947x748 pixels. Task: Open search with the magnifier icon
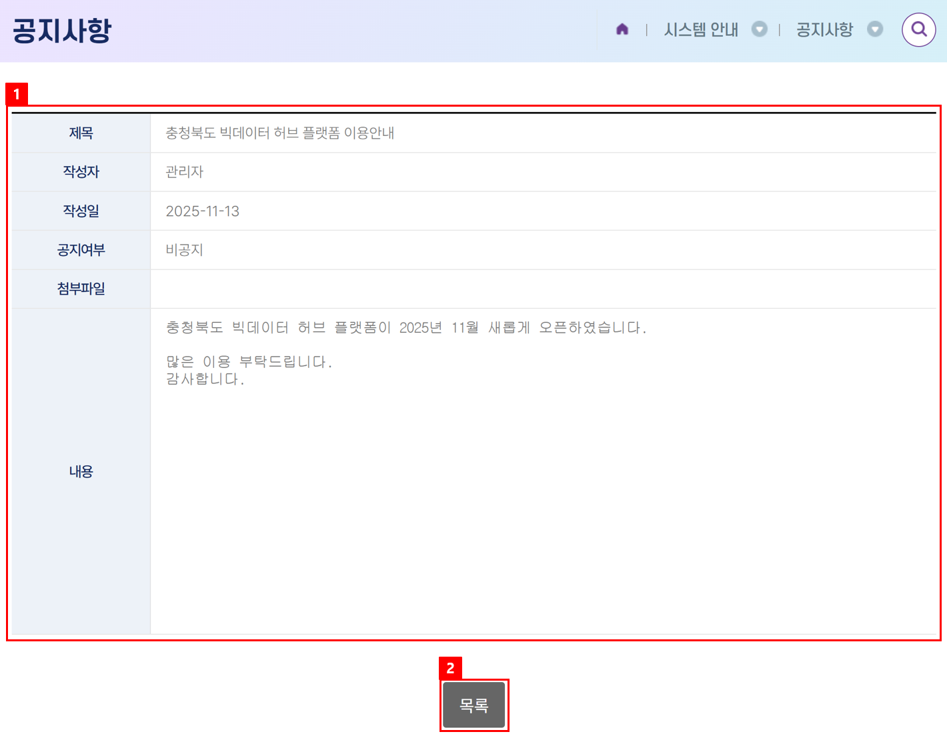click(918, 29)
